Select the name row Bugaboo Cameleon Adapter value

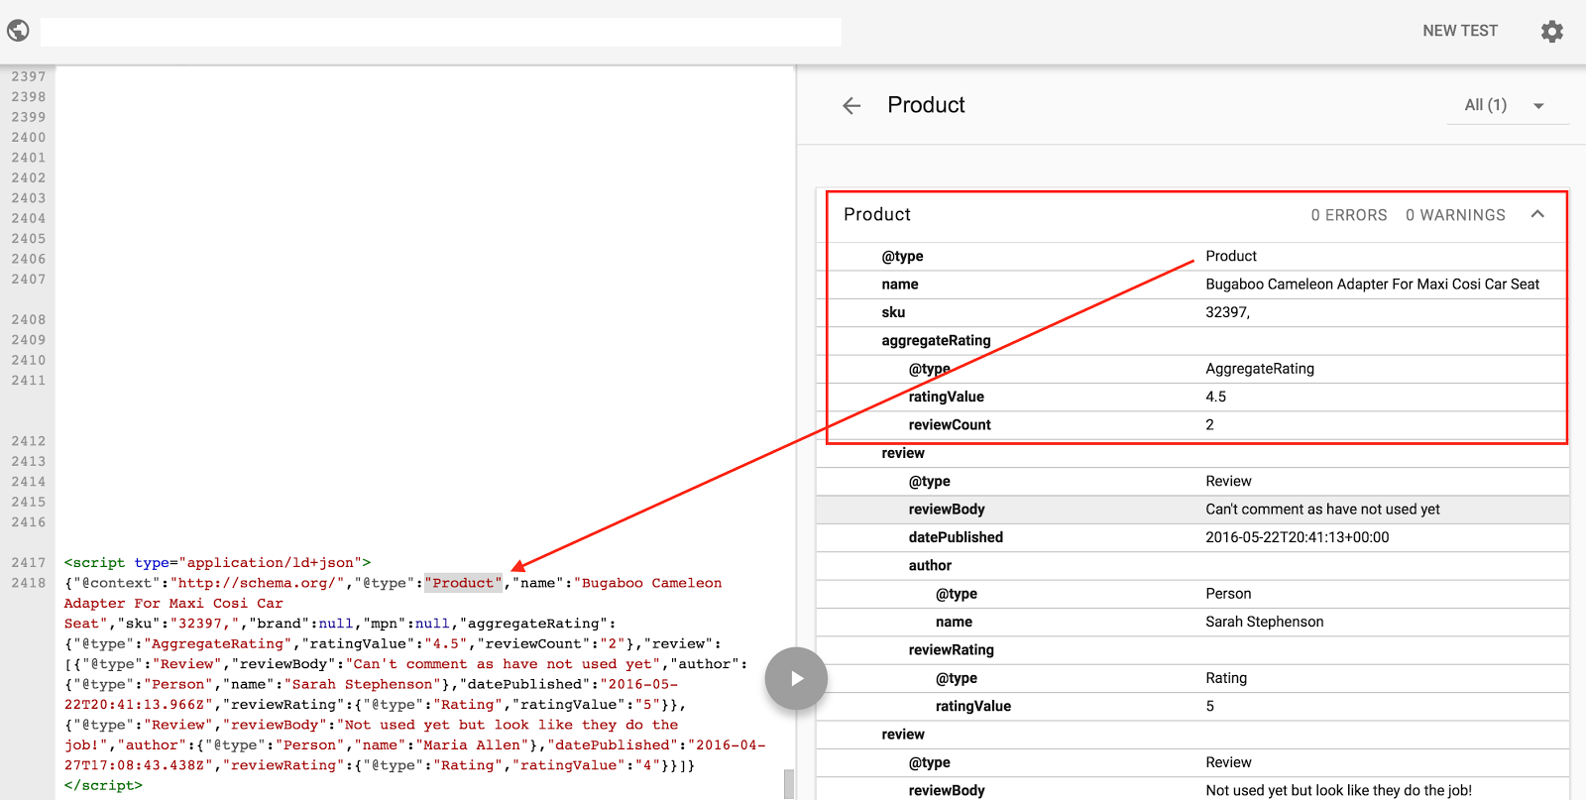point(1372,285)
